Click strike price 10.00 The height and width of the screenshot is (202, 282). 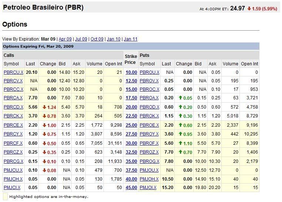click(x=131, y=72)
